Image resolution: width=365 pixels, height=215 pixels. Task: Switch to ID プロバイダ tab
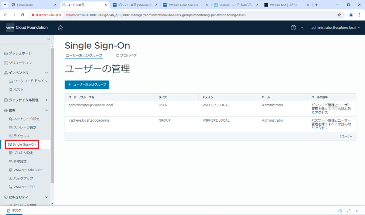[x=126, y=55]
